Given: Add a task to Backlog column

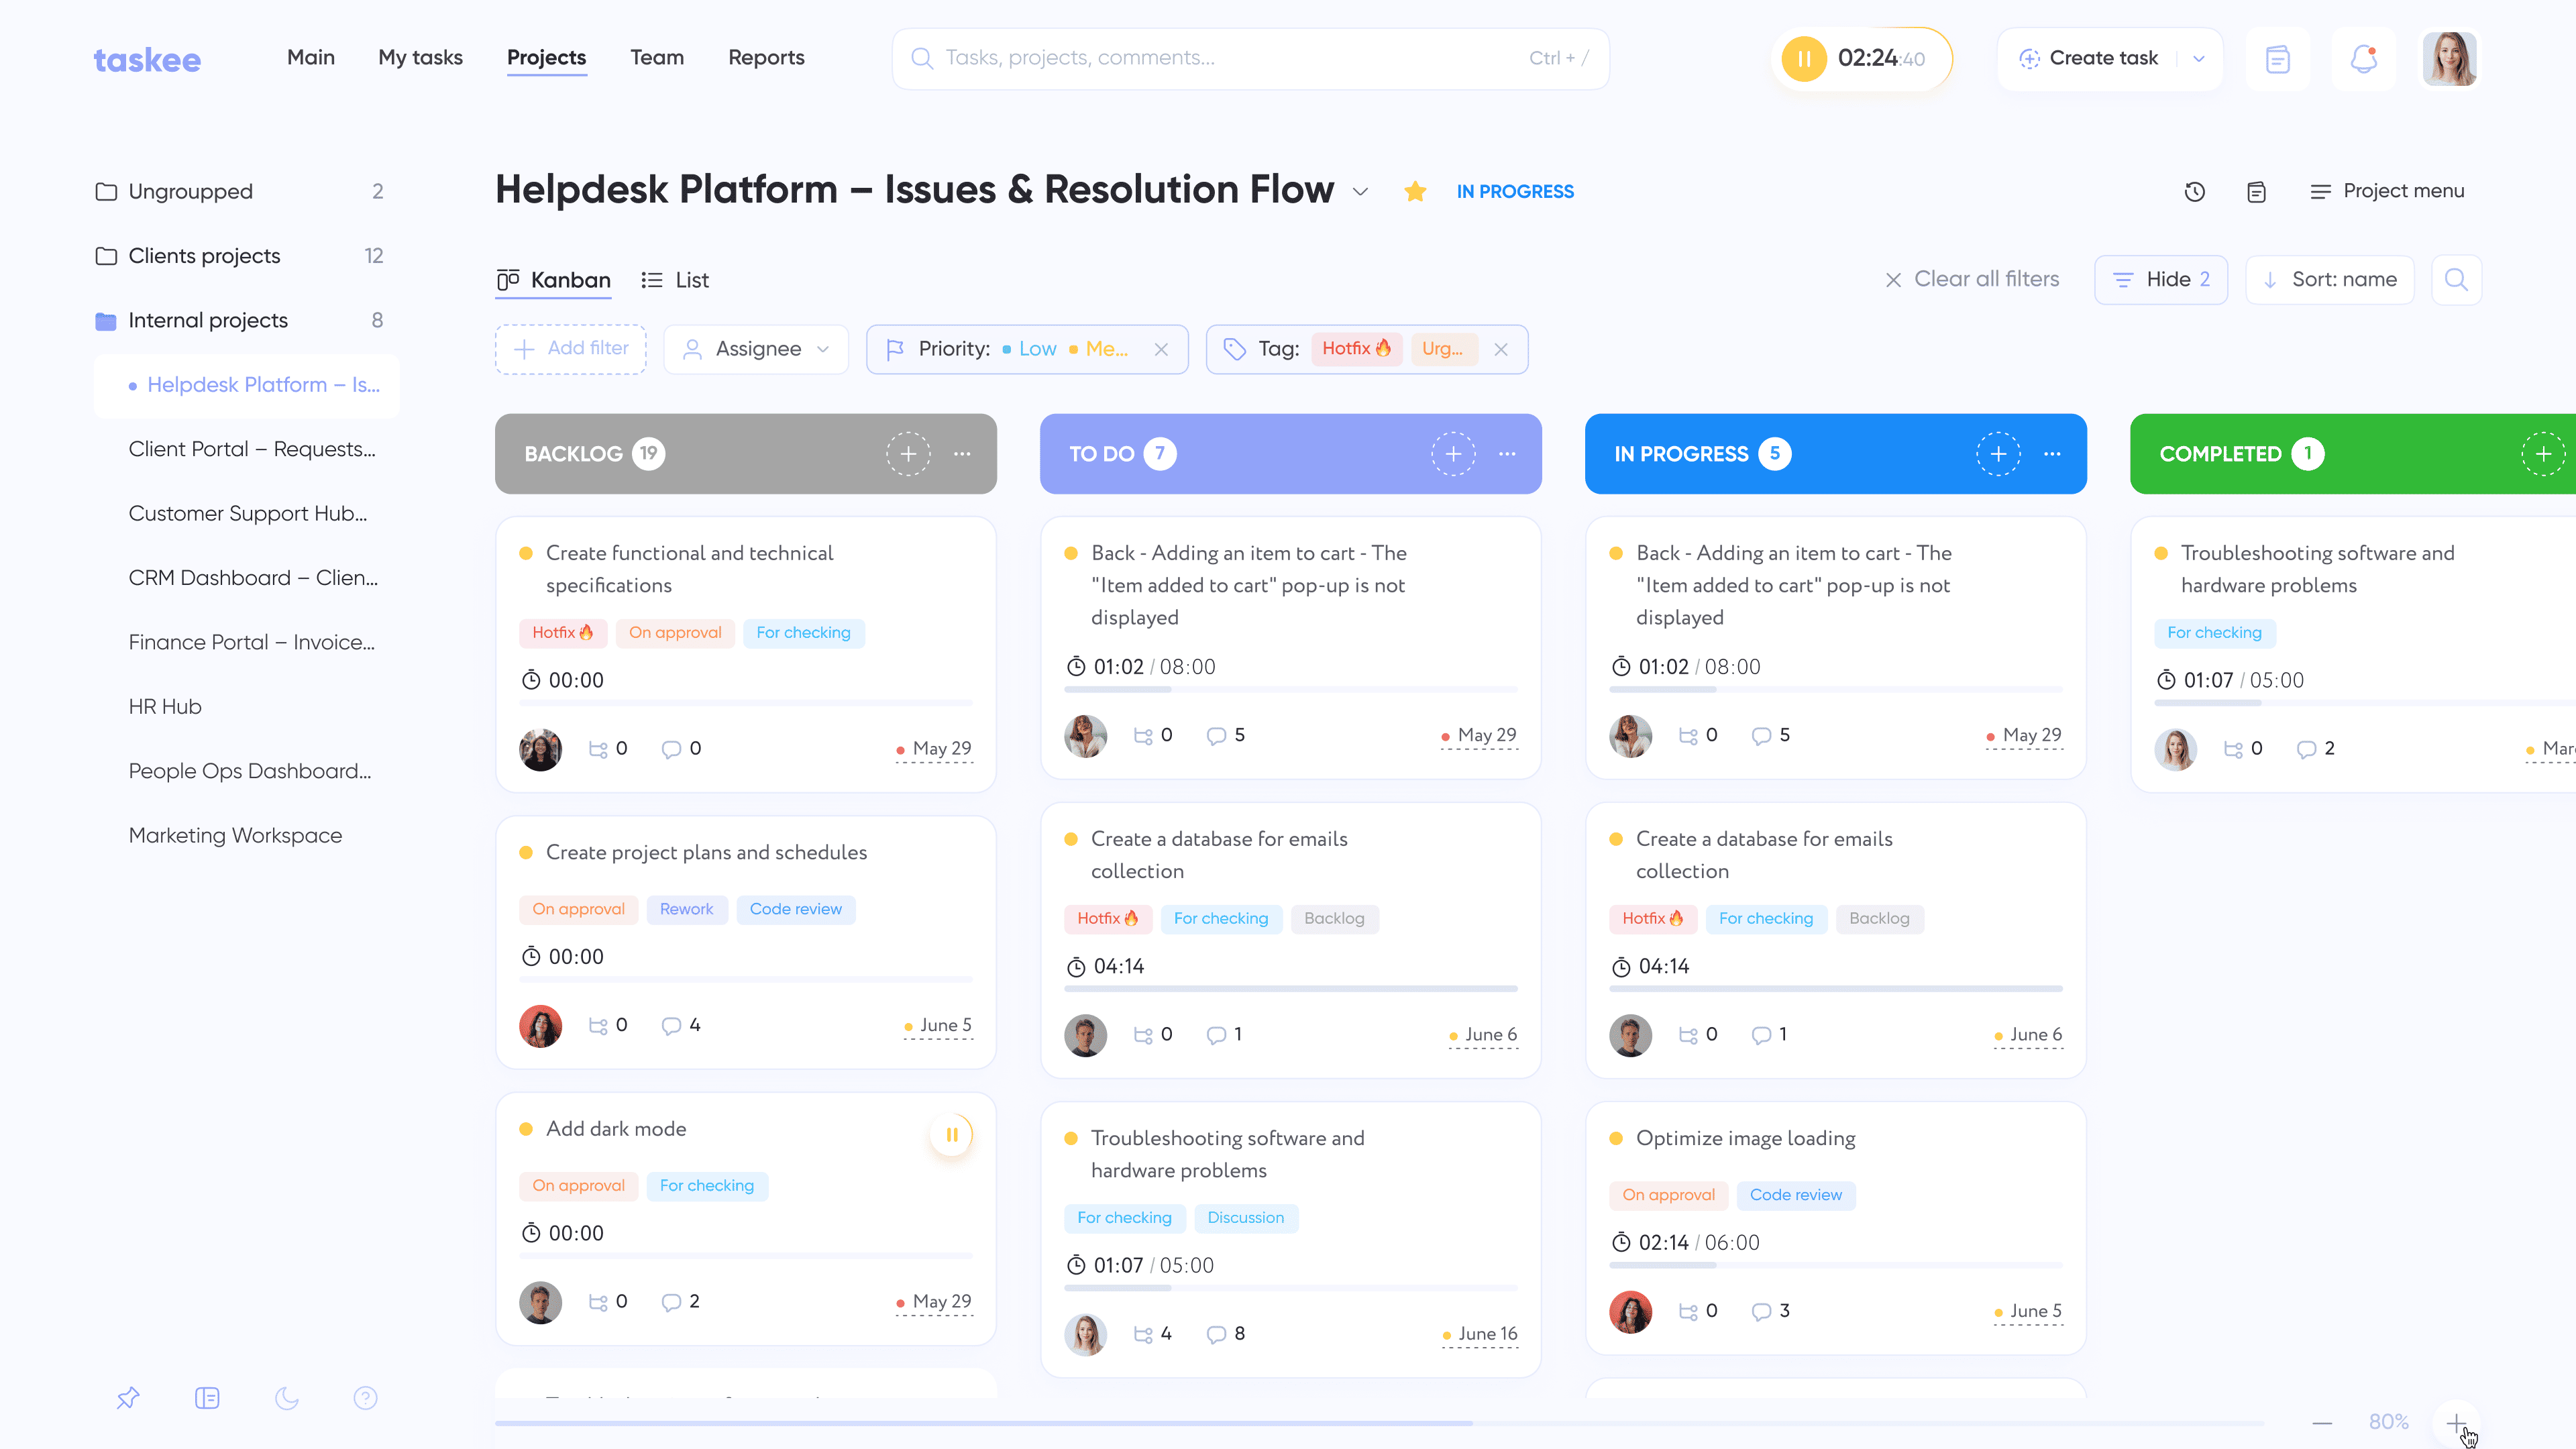Looking at the screenshot, I should (x=908, y=454).
